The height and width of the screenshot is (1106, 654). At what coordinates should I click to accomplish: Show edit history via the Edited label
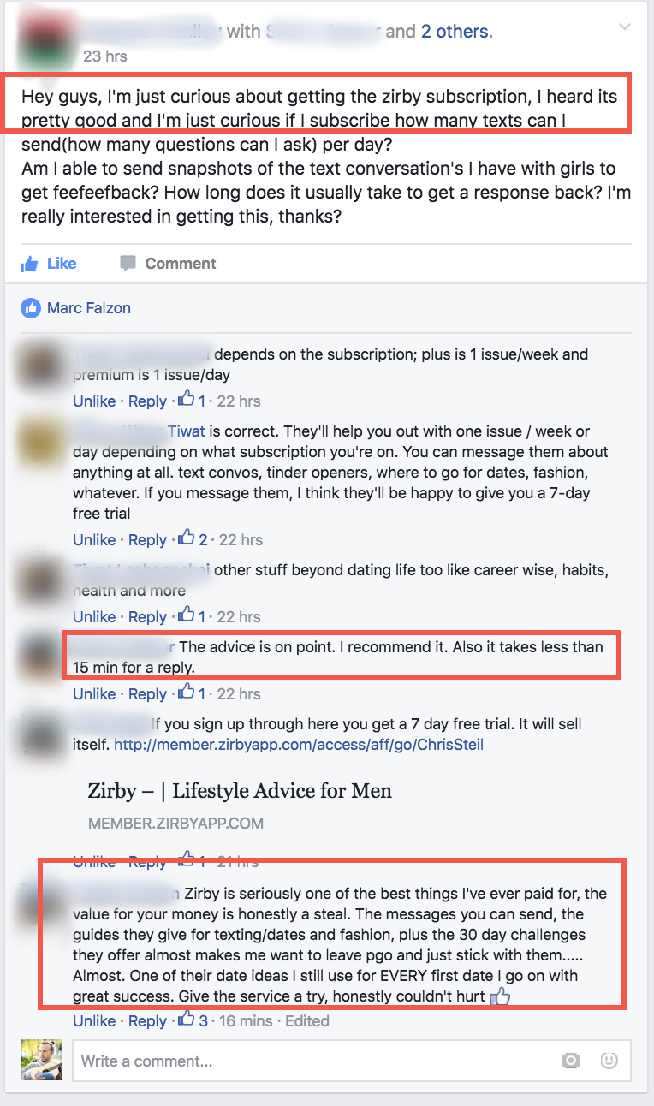tap(306, 1020)
